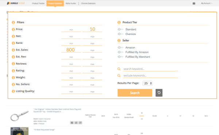Image resolution: width=219 pixels, height=135 pixels.
Task: Click the info icon beside Est. Sales
Action: 13,50
